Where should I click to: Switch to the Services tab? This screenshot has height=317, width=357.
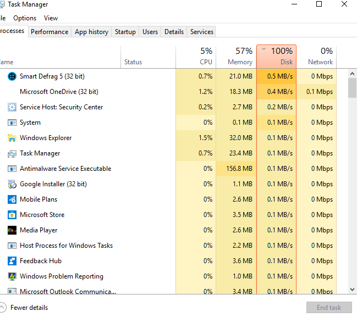[202, 32]
